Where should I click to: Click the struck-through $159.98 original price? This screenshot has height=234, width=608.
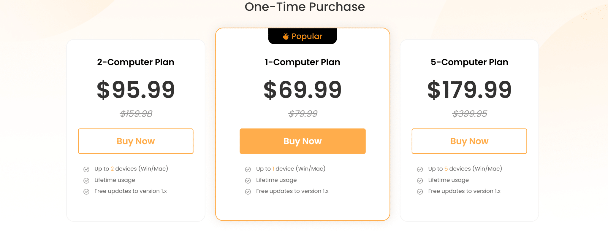pos(136,114)
